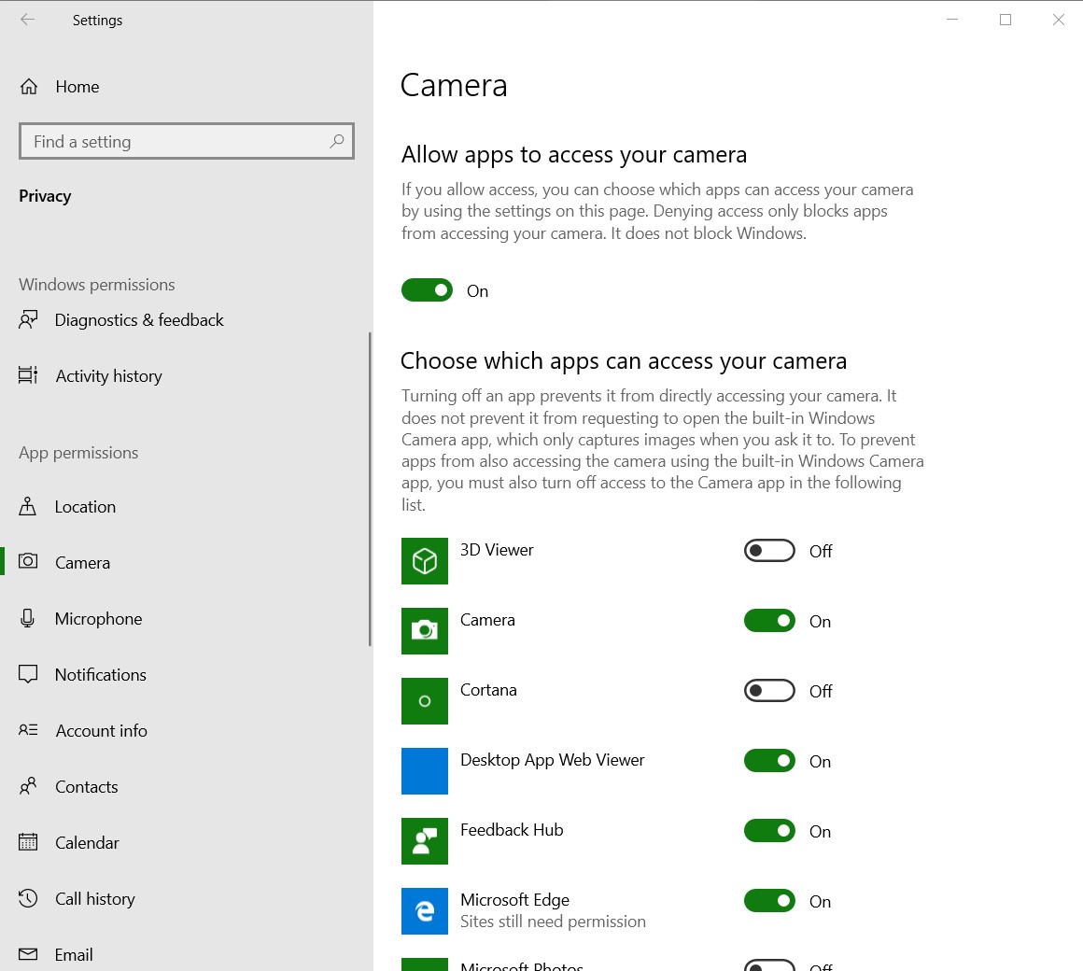Click the Feedback Hub app icon
The image size is (1083, 971).
click(425, 841)
